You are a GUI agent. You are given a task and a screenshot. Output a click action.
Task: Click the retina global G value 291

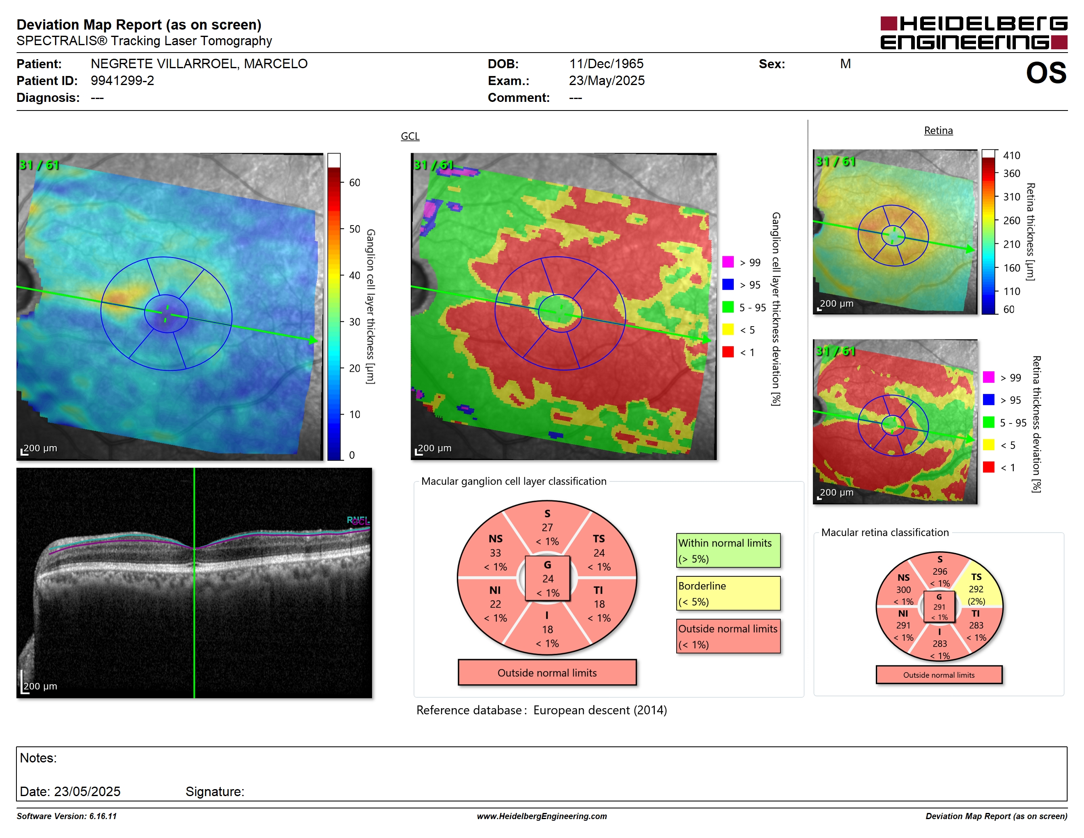click(939, 607)
